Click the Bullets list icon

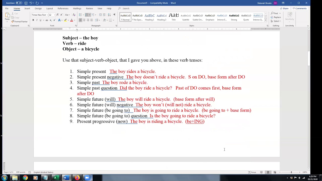(x=80, y=15)
